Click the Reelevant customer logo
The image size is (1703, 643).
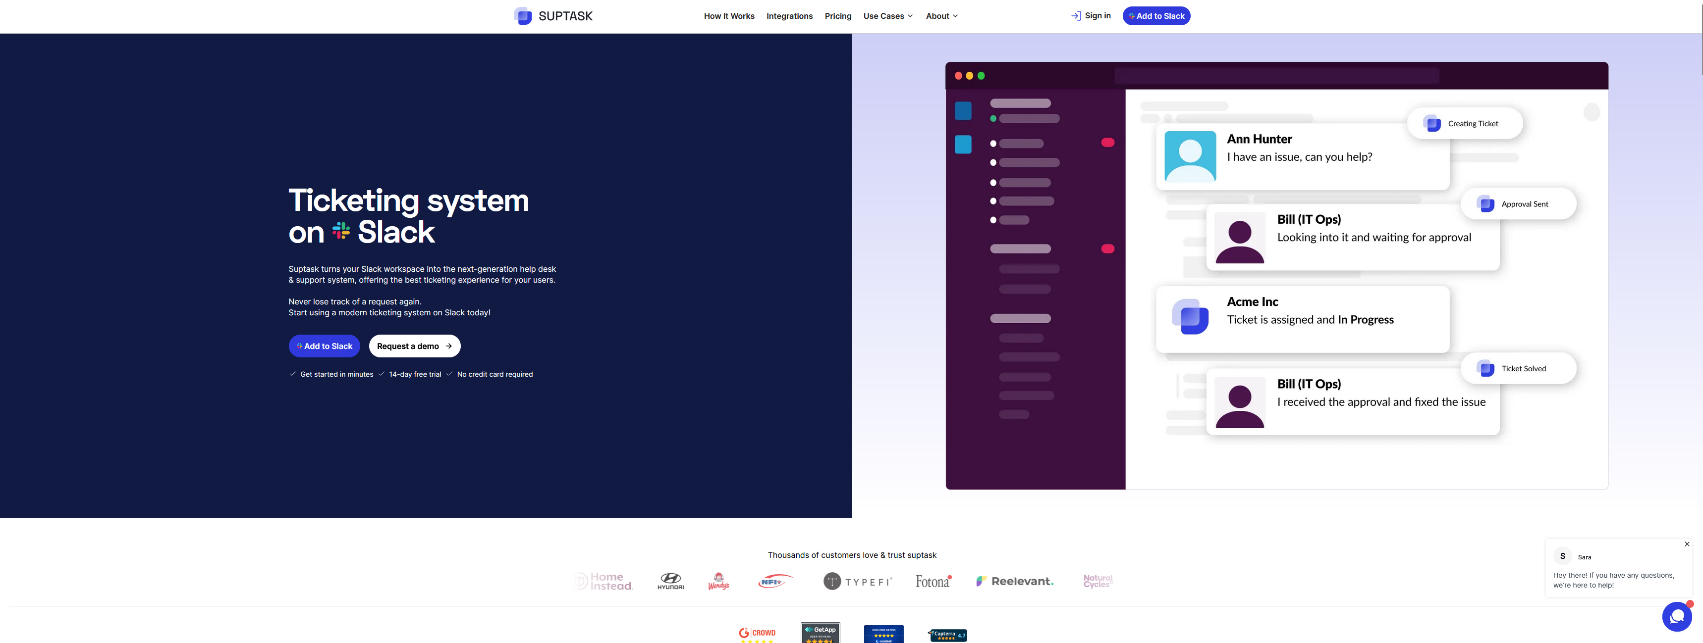click(1015, 581)
